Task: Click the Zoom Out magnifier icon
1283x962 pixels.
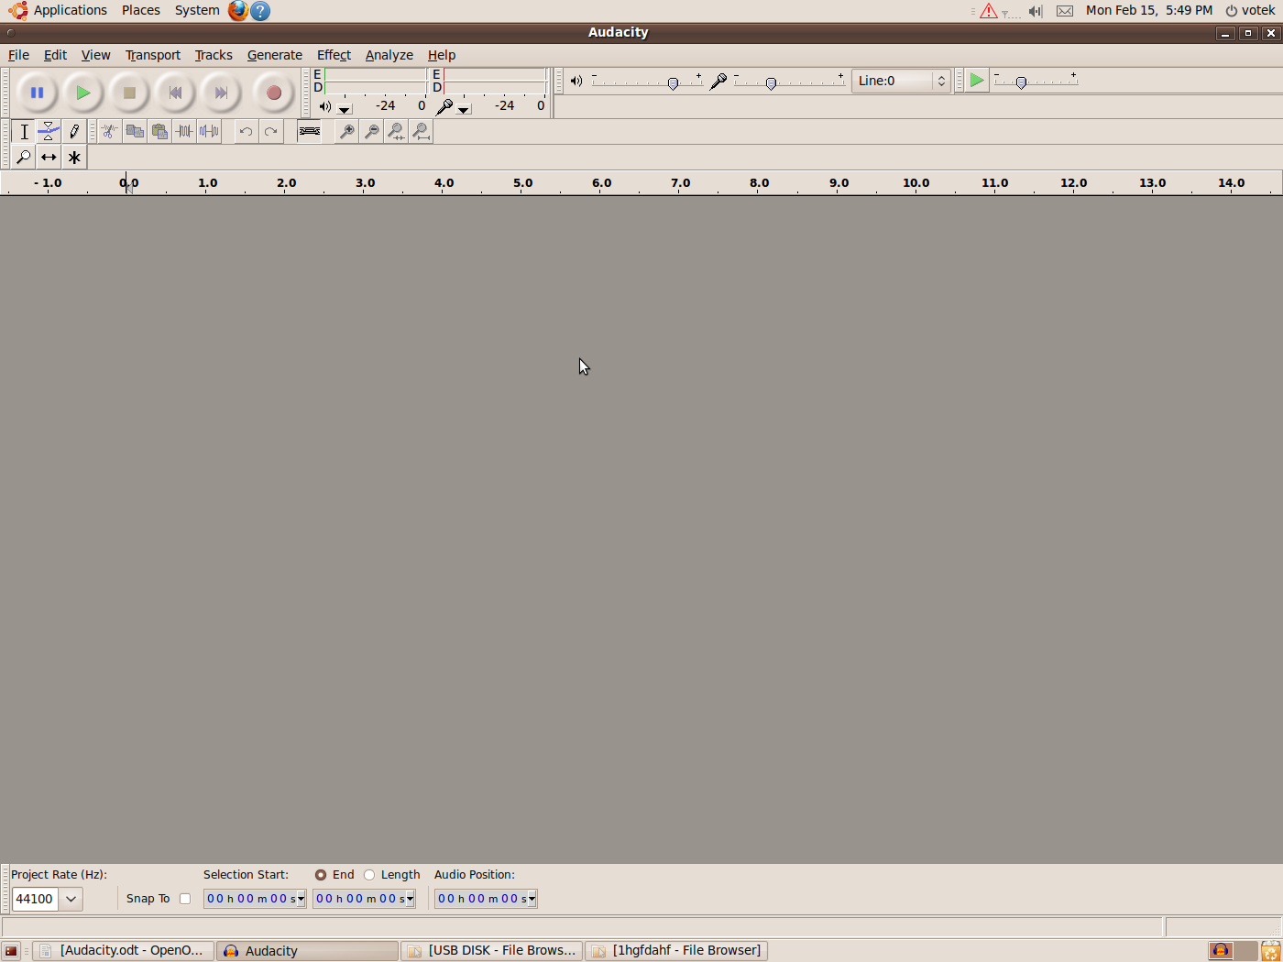Action: [371, 131]
